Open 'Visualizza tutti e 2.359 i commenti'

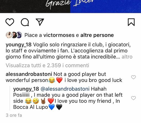pos(47,65)
